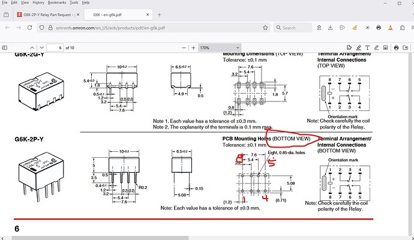Click the G6K-2P-Y model heading

[29, 139]
